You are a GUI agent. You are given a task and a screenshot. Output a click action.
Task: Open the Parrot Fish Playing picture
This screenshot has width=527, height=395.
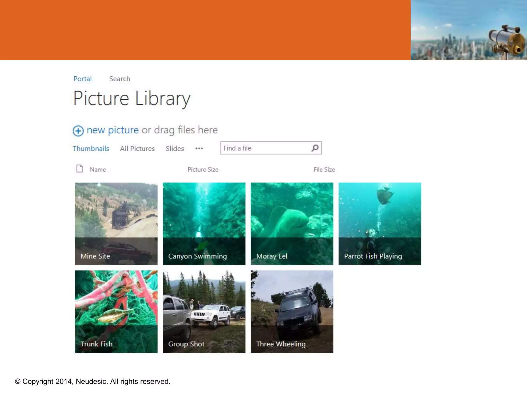(x=380, y=224)
